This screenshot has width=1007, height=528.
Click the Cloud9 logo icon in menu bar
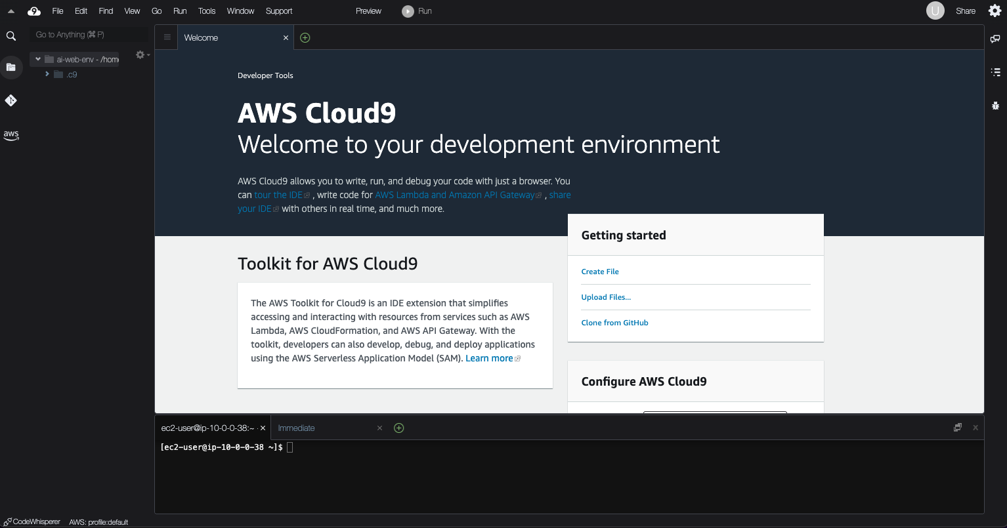coord(34,11)
